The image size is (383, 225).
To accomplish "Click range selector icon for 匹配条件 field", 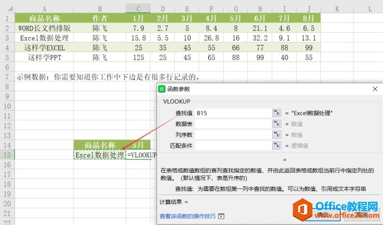I will click(x=277, y=146).
